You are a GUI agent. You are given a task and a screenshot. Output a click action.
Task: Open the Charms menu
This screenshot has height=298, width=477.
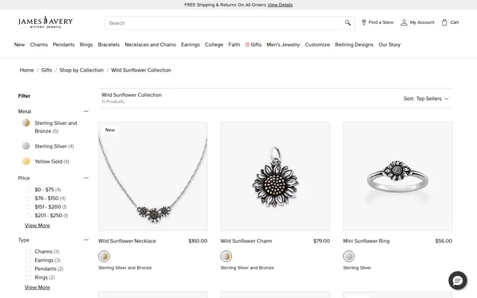tap(38, 45)
